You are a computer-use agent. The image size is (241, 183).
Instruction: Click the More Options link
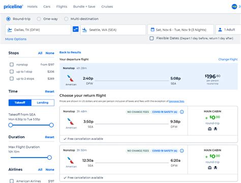16,39
